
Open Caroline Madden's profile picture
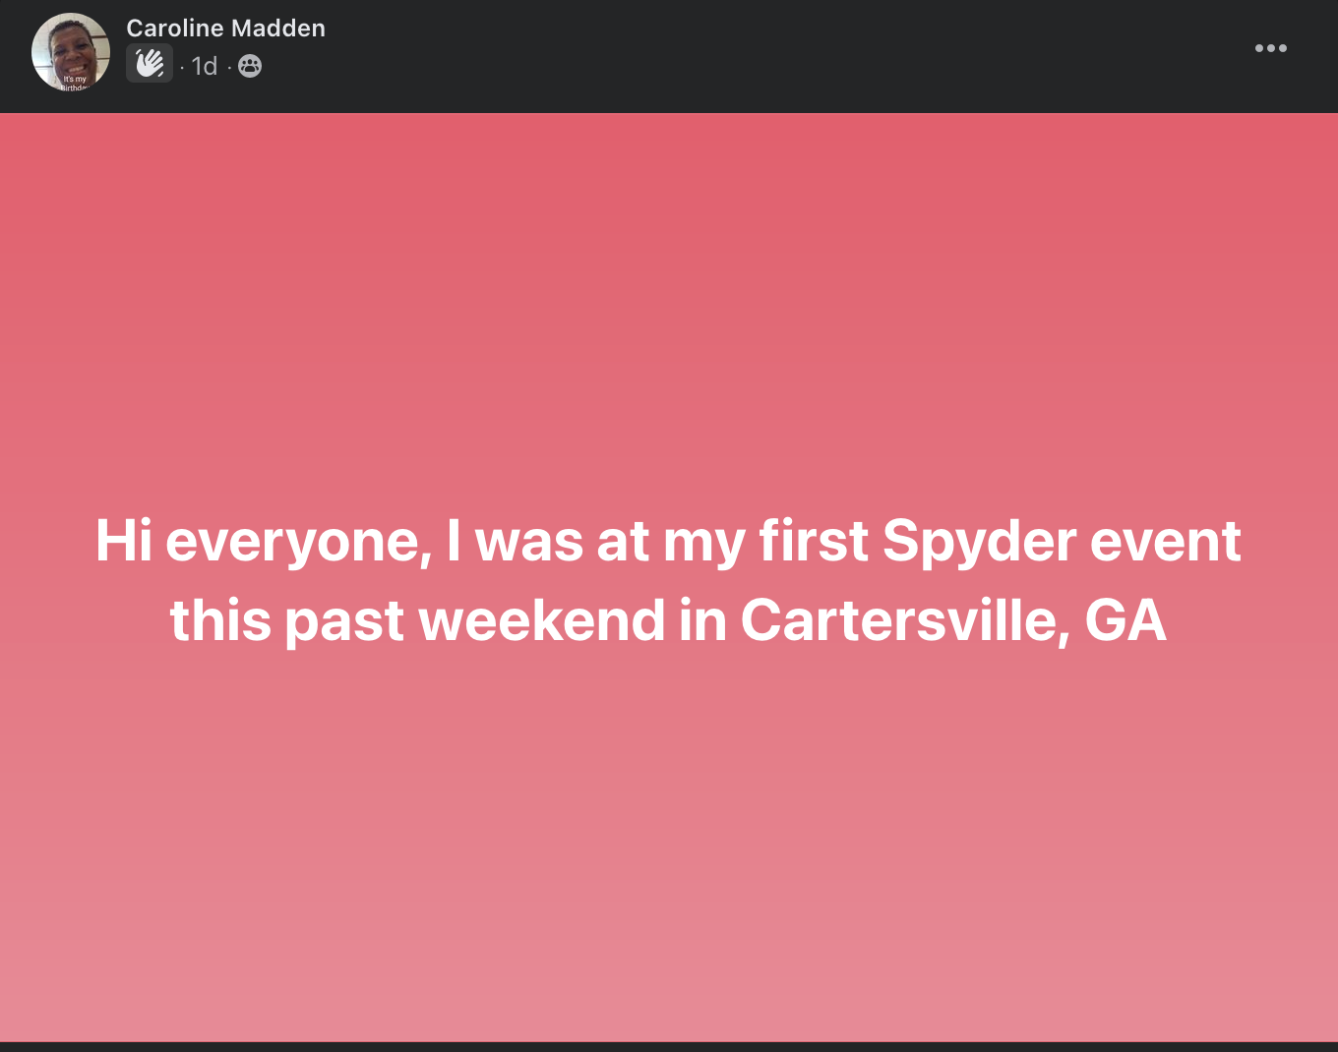point(71,53)
